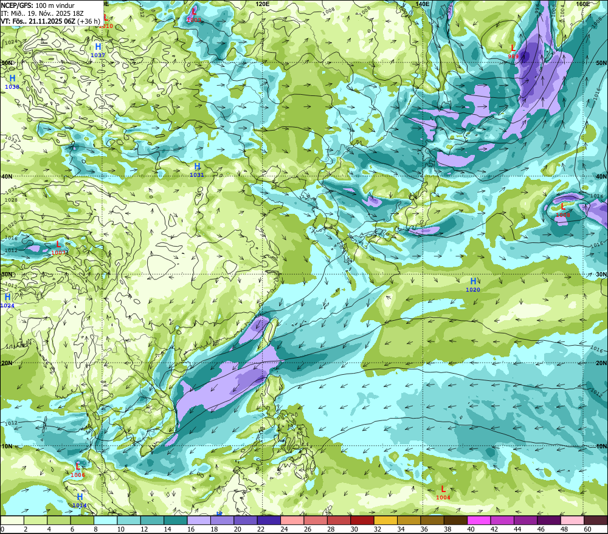Select the high pressure H 1024 marker
Screen dimensions: 608x534
7,301
